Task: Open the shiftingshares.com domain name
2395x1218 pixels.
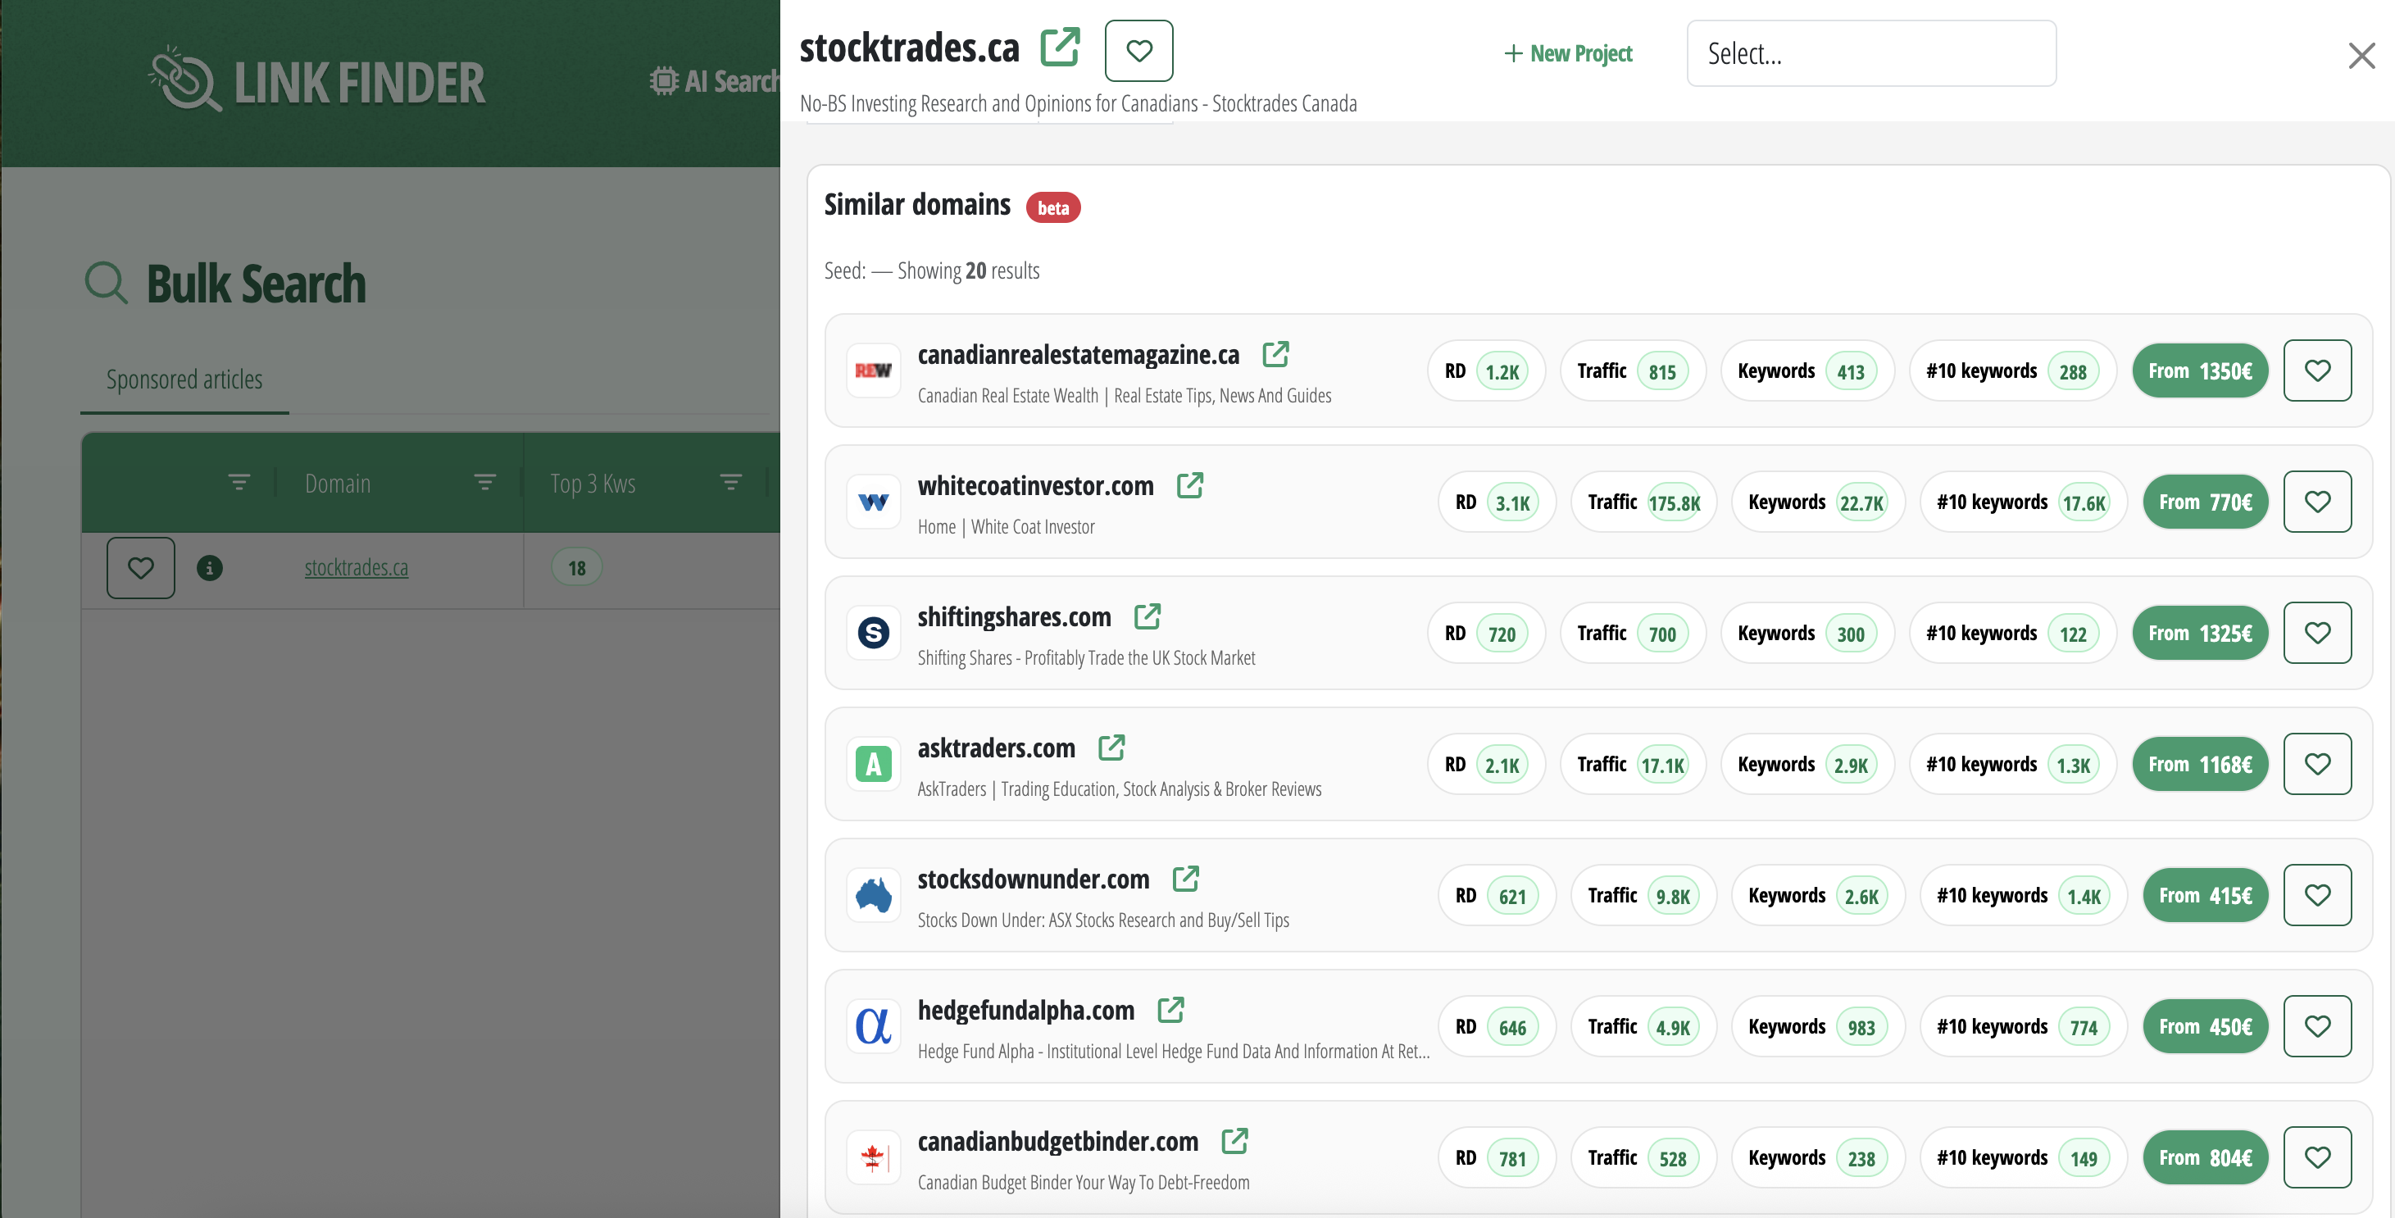Action: (x=1015, y=616)
